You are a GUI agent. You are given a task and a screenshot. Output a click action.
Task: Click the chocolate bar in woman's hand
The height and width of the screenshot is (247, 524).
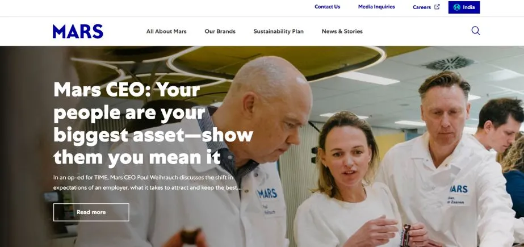click(405, 235)
